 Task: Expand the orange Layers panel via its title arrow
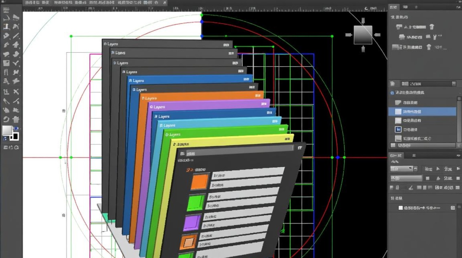click(143, 98)
